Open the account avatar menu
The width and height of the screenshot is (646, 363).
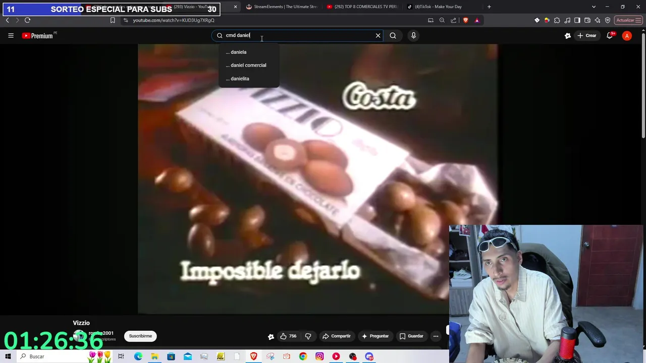(627, 35)
